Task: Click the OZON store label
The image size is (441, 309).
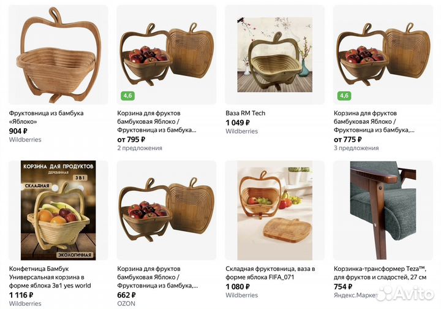Action: 126,303
